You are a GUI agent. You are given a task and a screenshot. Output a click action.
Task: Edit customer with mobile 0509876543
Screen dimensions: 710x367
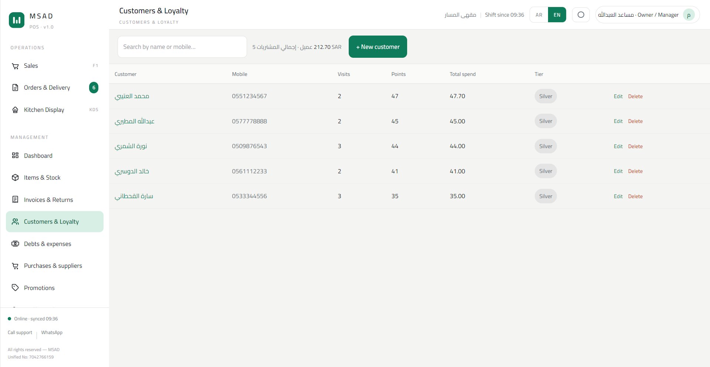[618, 147]
